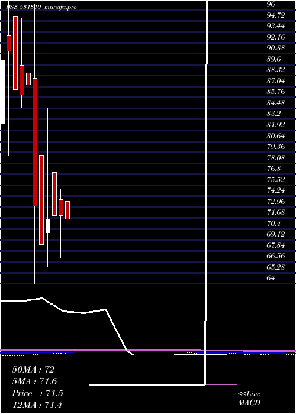Click the 65.28 price axis label

276,267
